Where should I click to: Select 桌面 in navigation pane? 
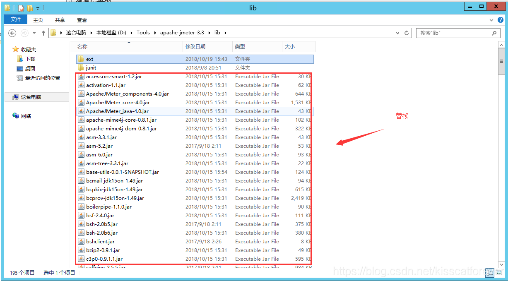click(30, 68)
